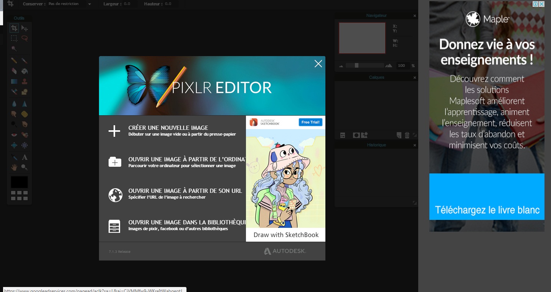Click the crop icon in the options bar

[x=11, y=4]
